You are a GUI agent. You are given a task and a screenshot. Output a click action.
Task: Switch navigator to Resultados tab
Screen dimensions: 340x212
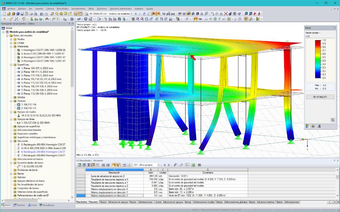pos(47,205)
